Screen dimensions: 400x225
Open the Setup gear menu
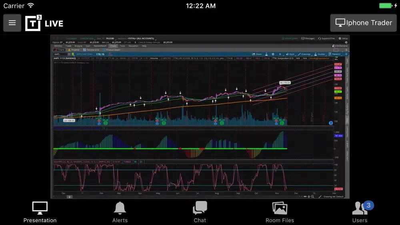coord(343,38)
